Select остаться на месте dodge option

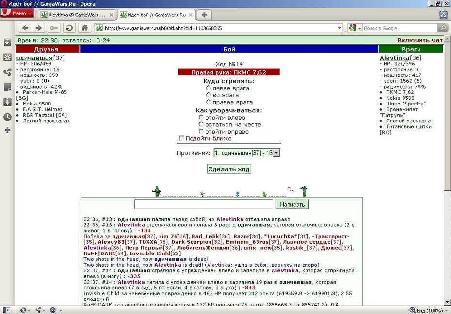[201, 124]
